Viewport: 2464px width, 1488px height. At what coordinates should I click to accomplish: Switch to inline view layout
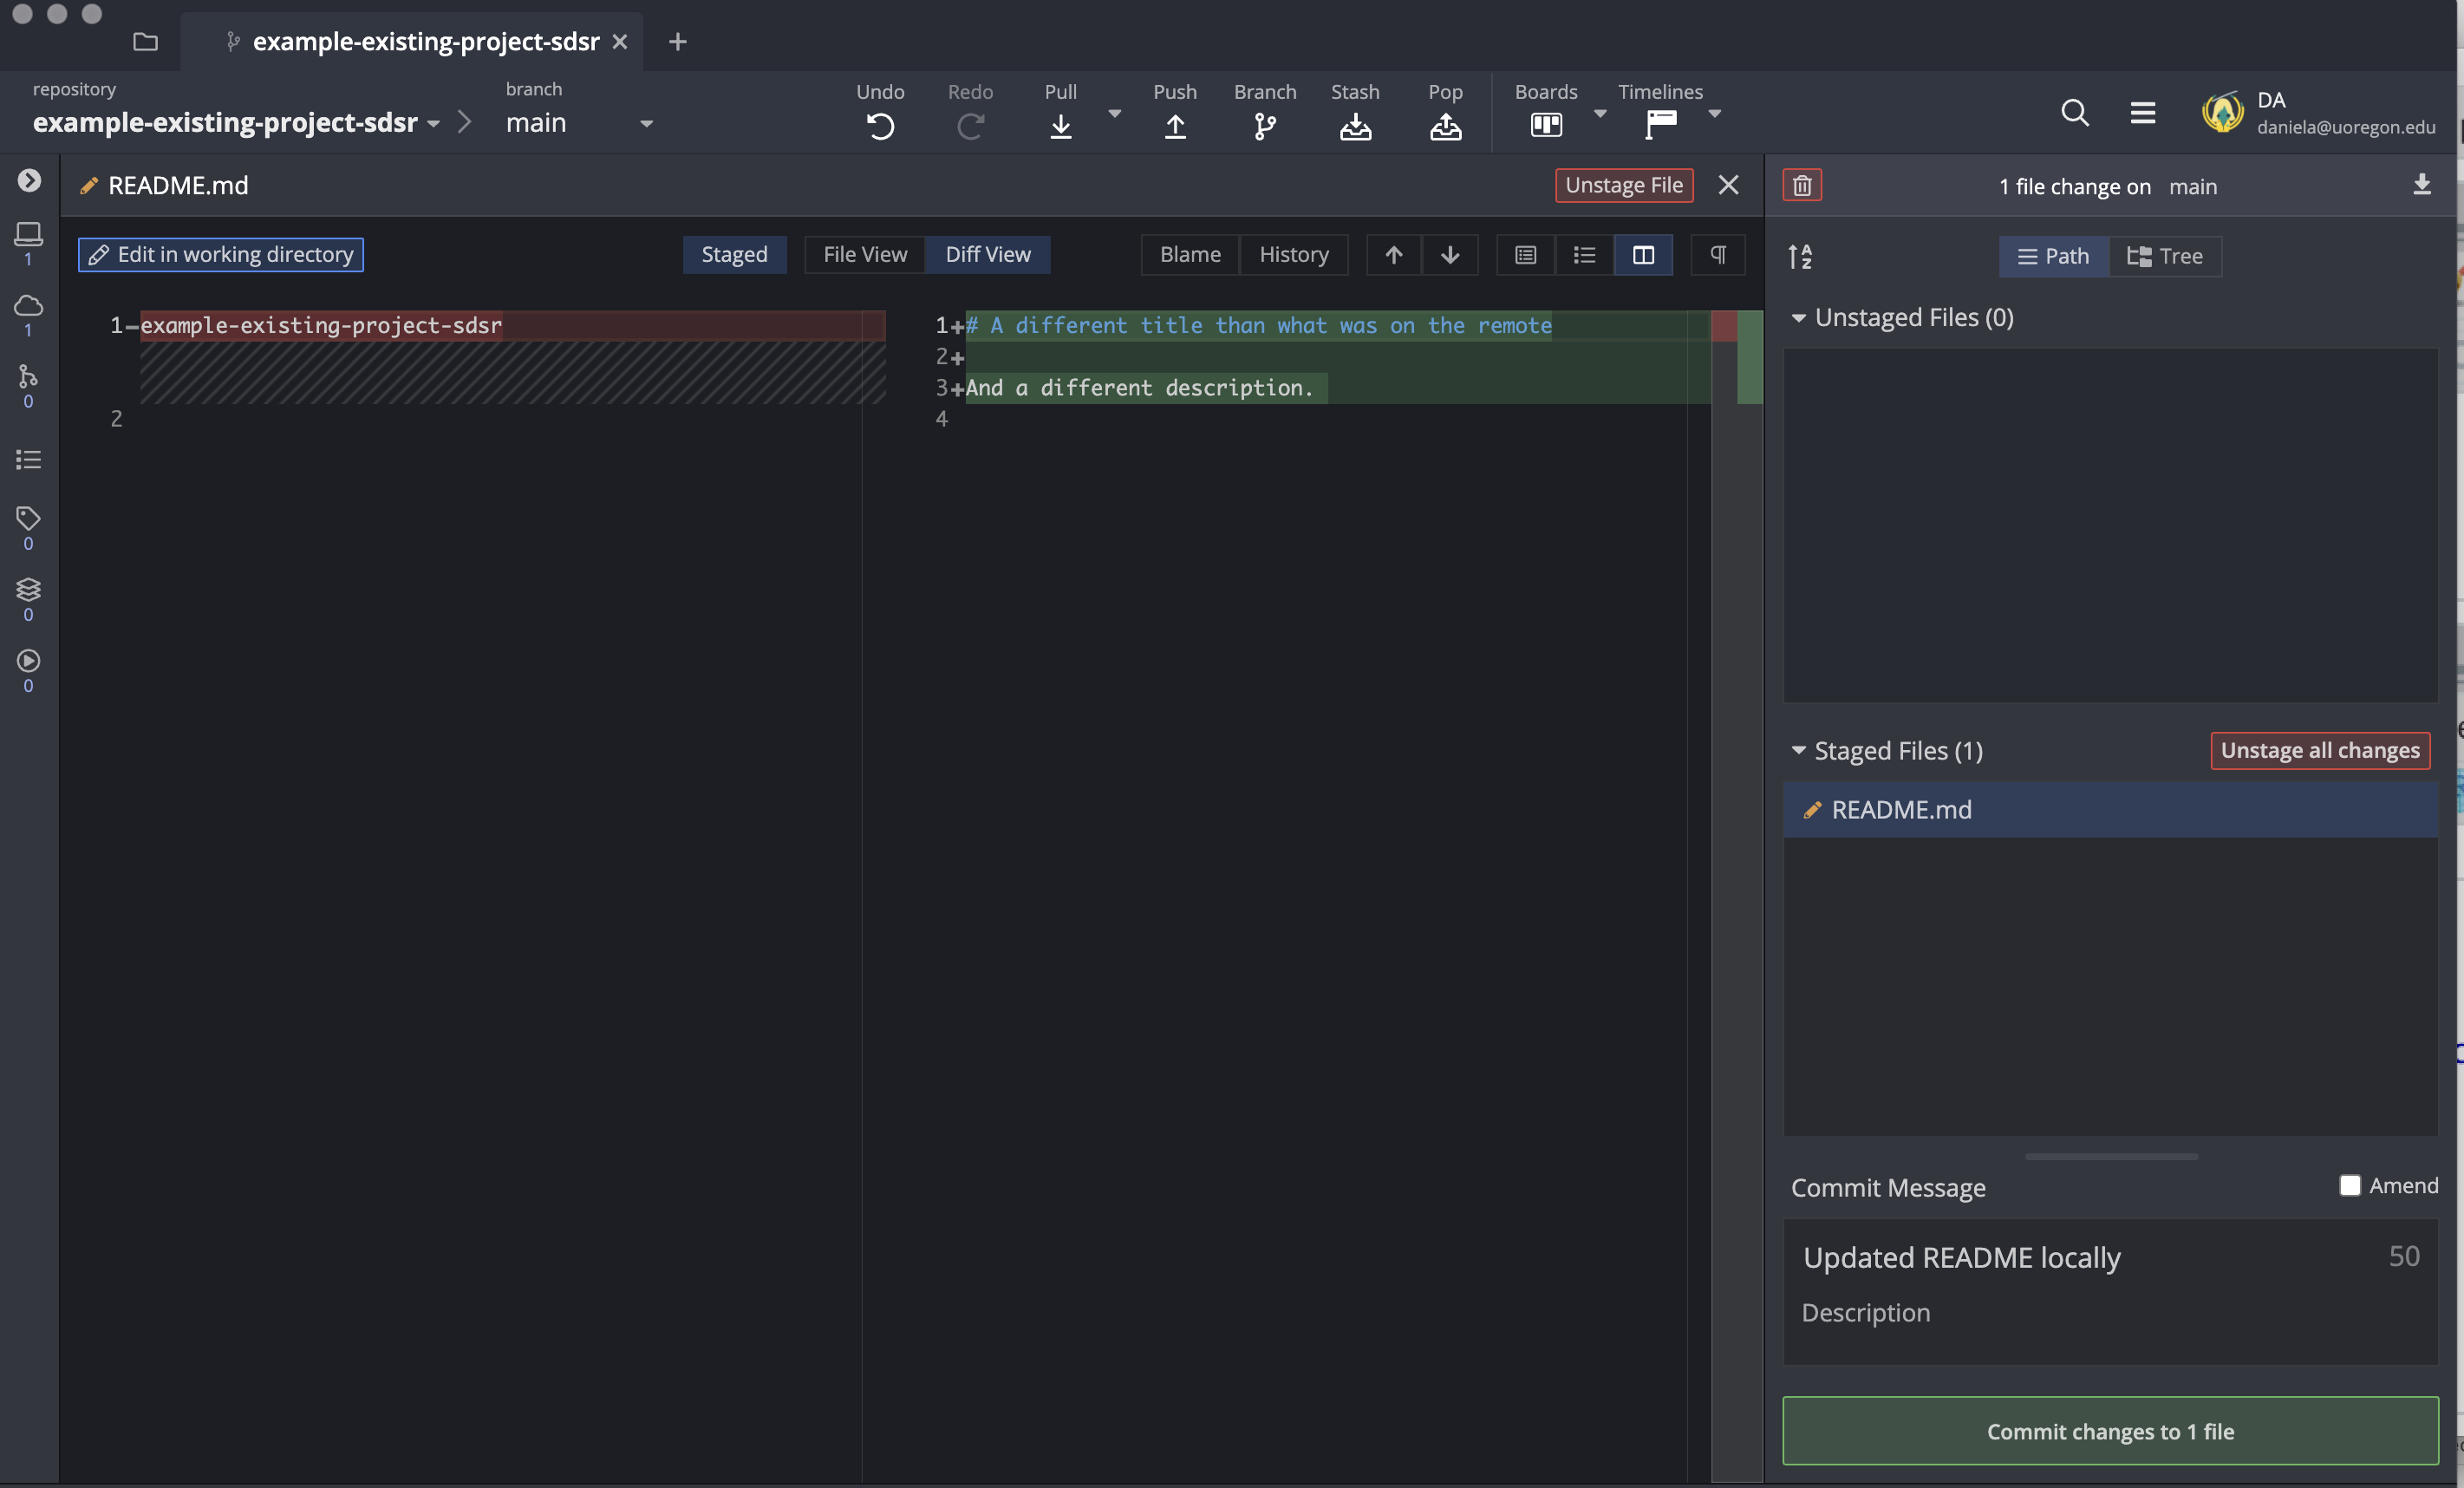click(x=1584, y=254)
